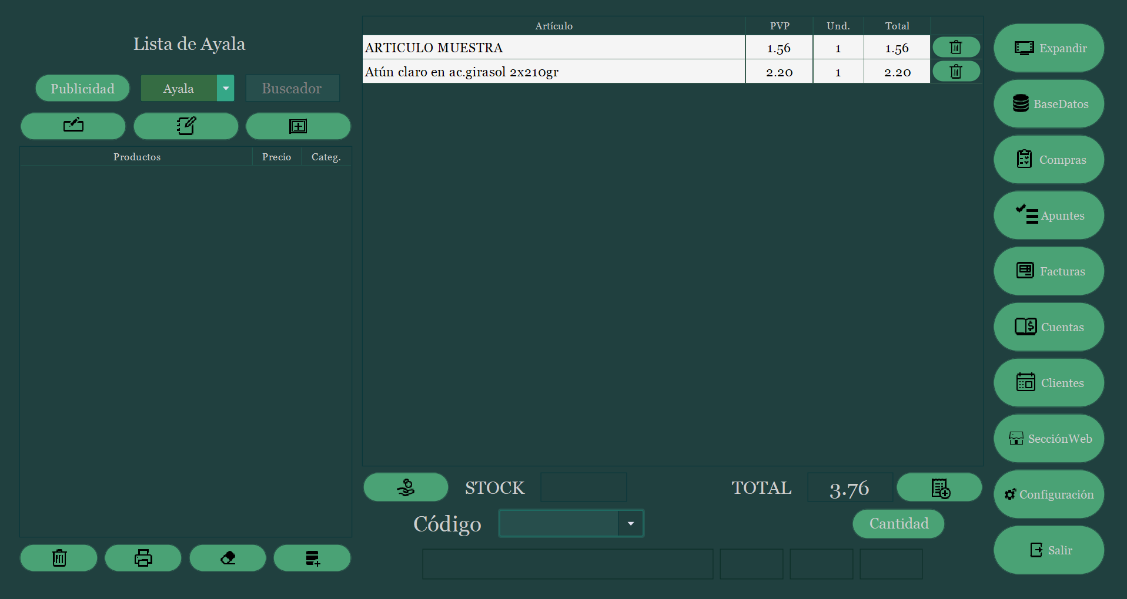The width and height of the screenshot is (1127, 599).
Task: Click Und. value of Atún claro row
Action: tap(838, 72)
